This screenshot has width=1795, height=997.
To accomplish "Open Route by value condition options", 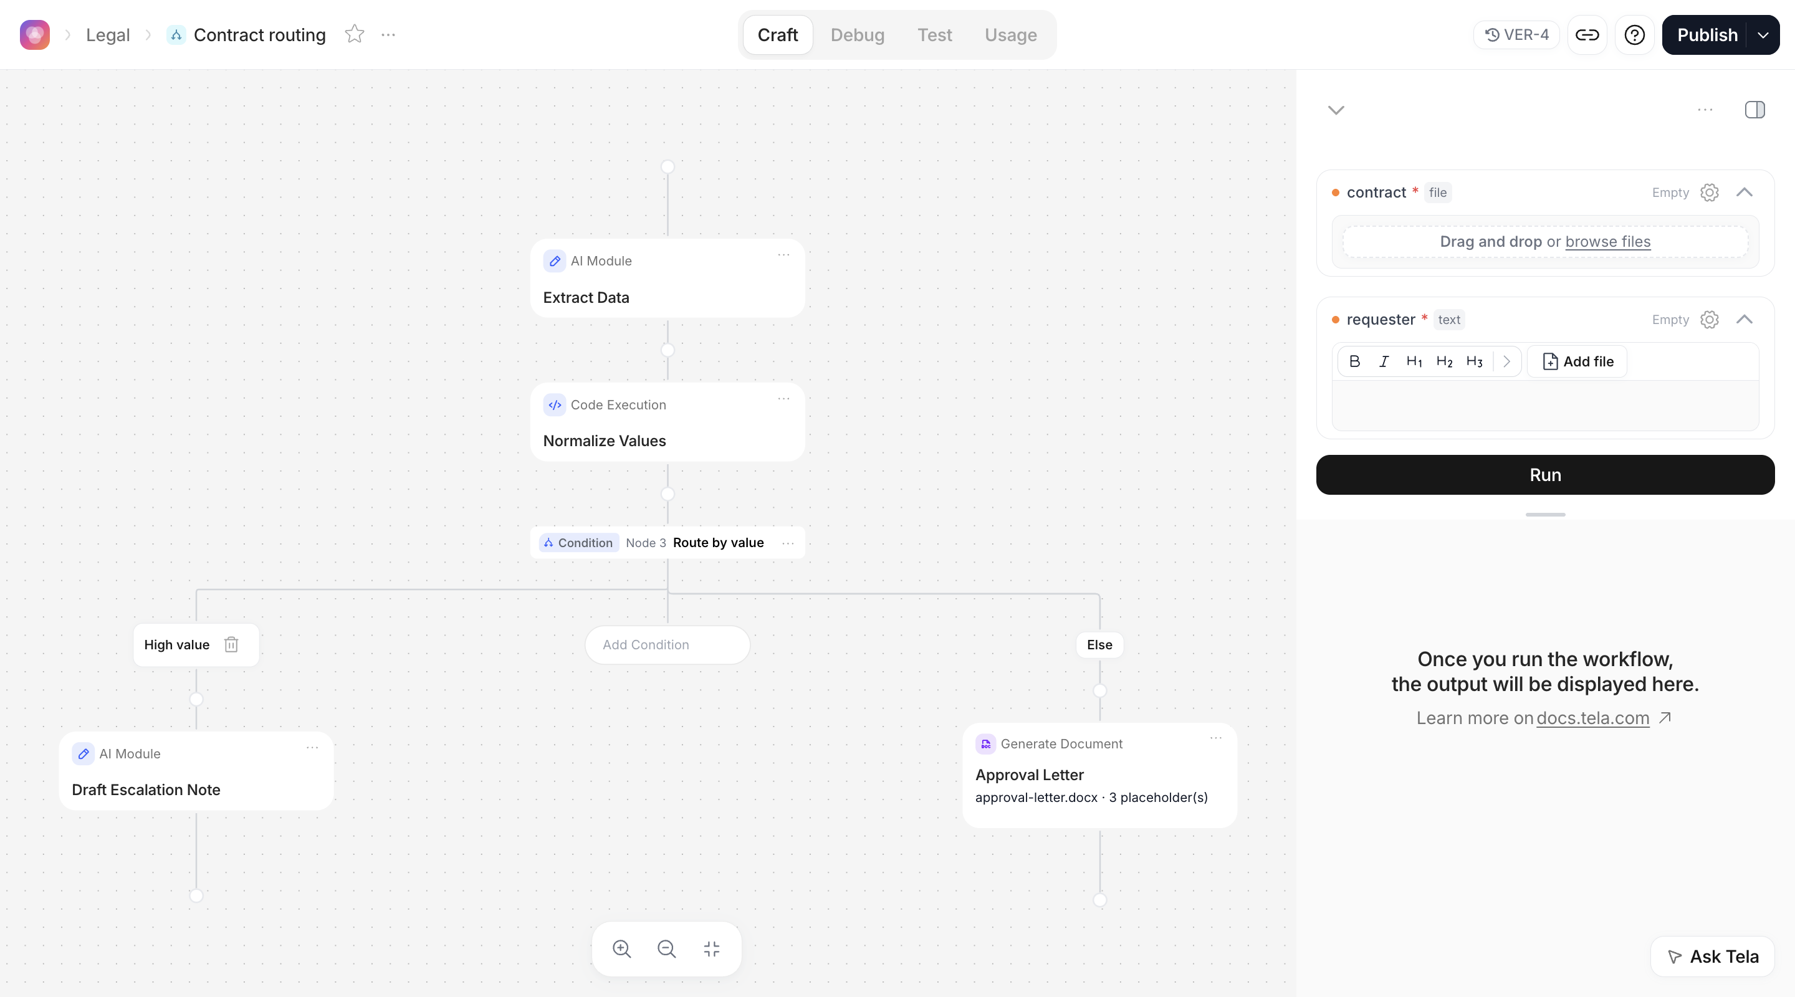I will (787, 543).
